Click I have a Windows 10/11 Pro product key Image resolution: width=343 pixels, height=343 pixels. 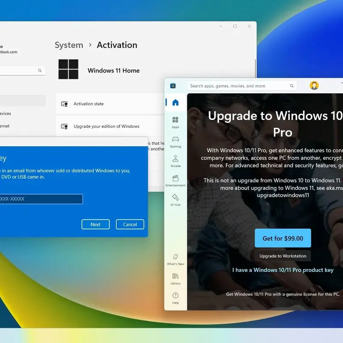pyautogui.click(x=283, y=270)
